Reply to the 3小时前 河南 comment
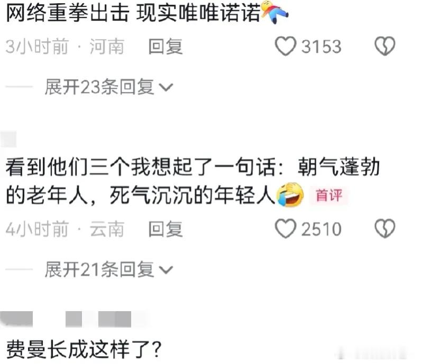 point(166,46)
